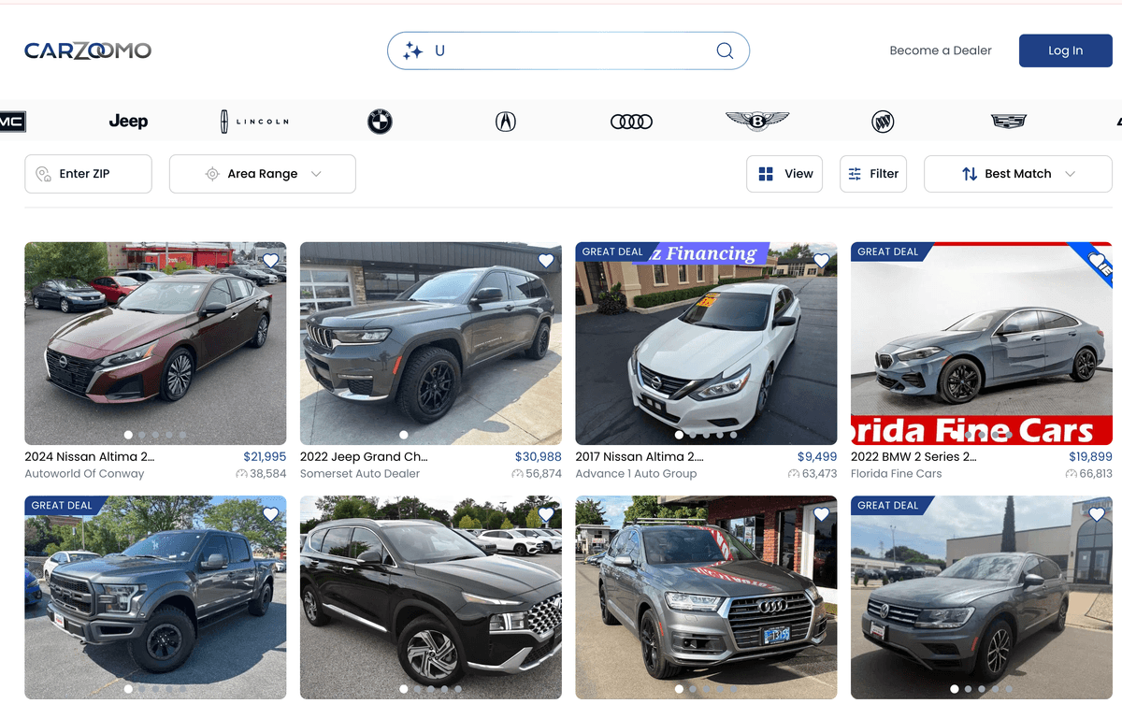The height and width of the screenshot is (704, 1122).
Task: Switch layout using the View button
Action: point(784,174)
